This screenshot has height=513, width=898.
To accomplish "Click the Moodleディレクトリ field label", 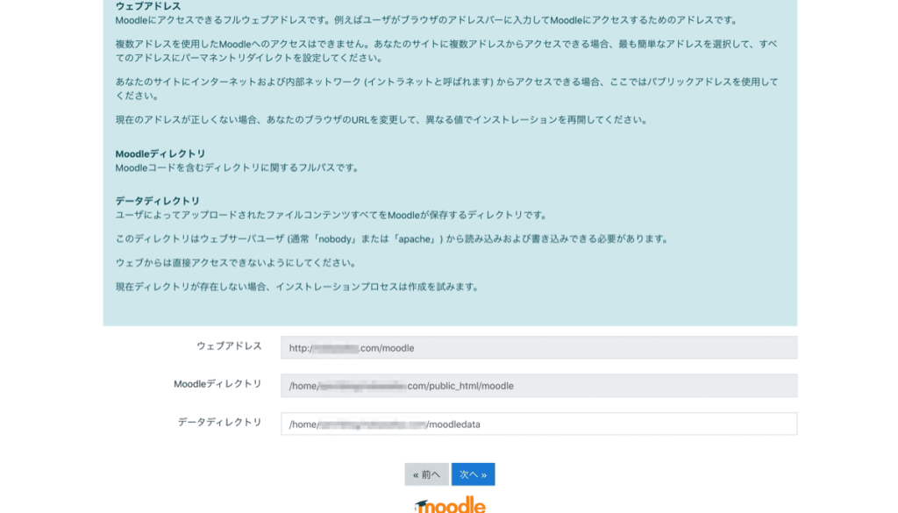I will click(217, 384).
